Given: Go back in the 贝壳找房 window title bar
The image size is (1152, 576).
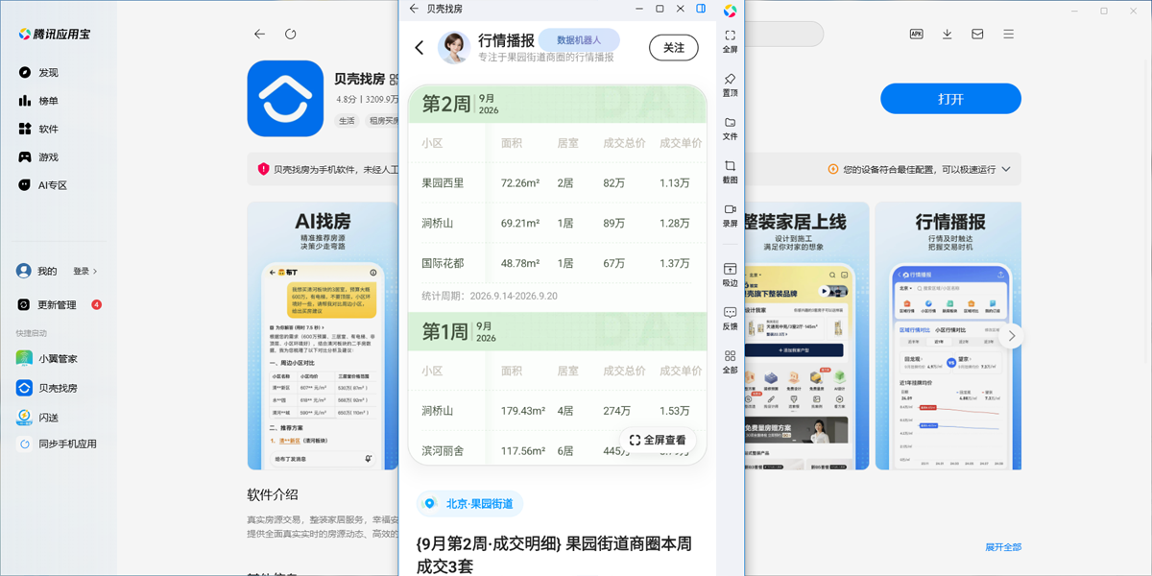Looking at the screenshot, I should click(x=414, y=9).
